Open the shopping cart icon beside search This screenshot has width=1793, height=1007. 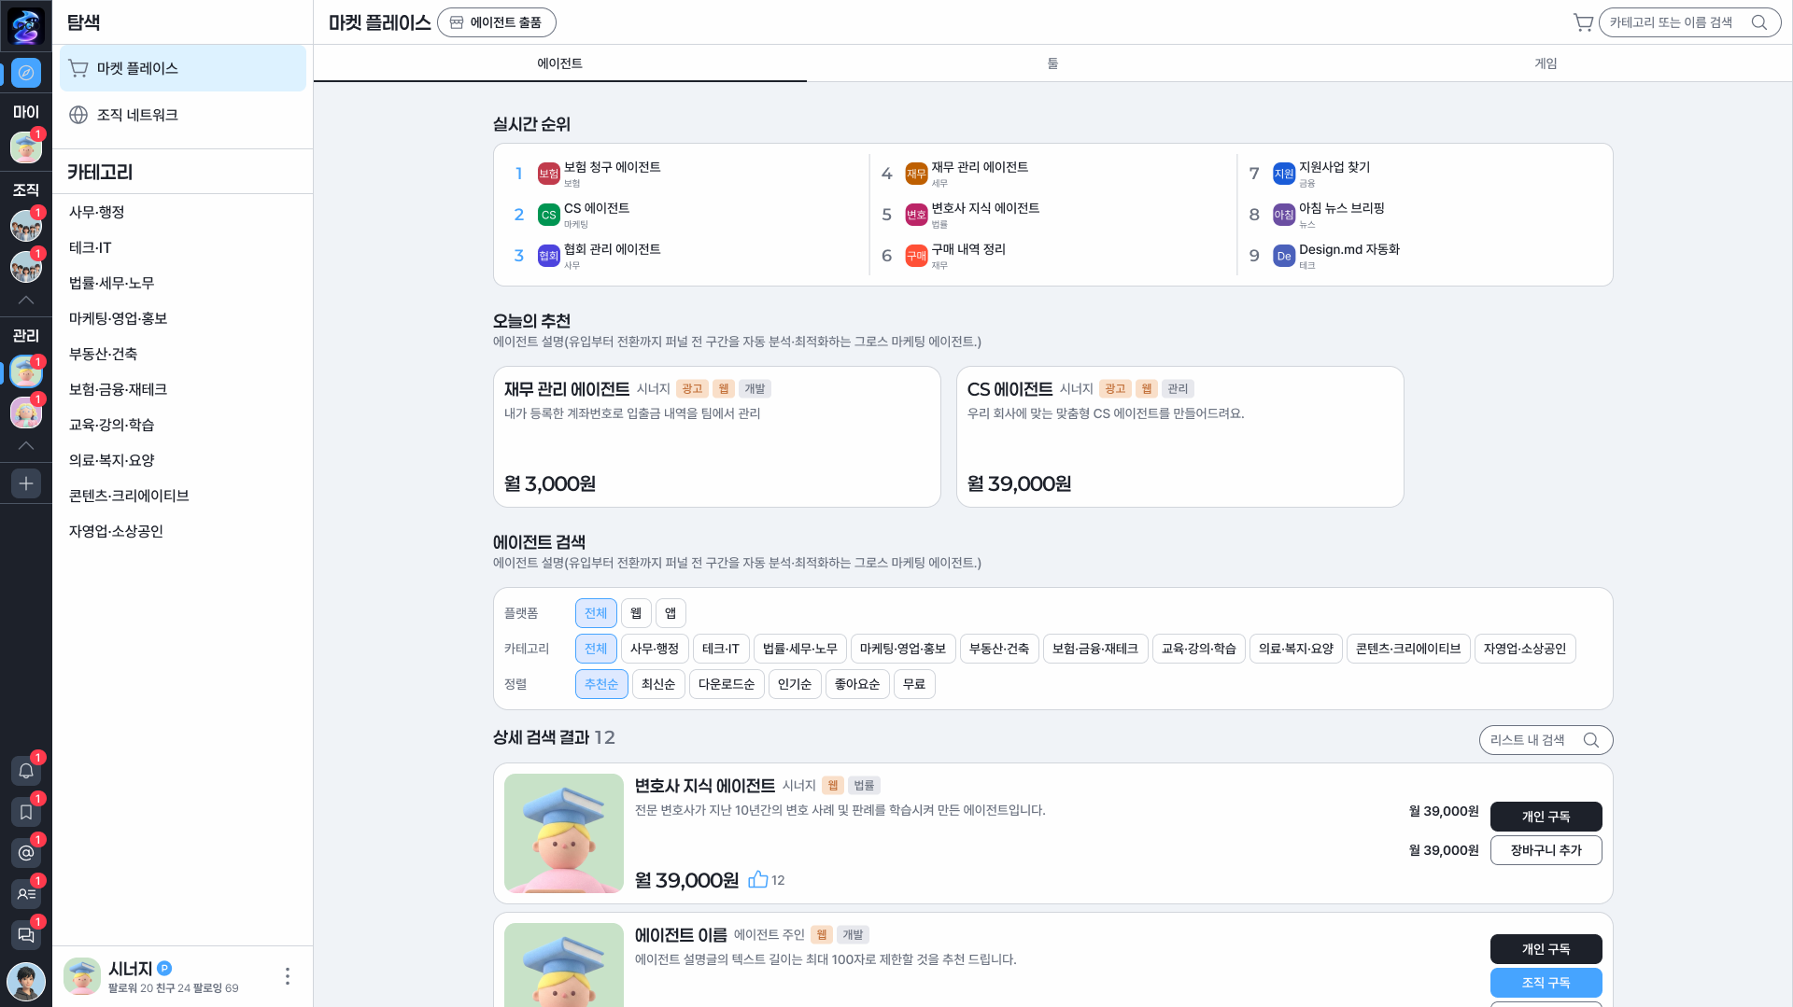pyautogui.click(x=1583, y=22)
